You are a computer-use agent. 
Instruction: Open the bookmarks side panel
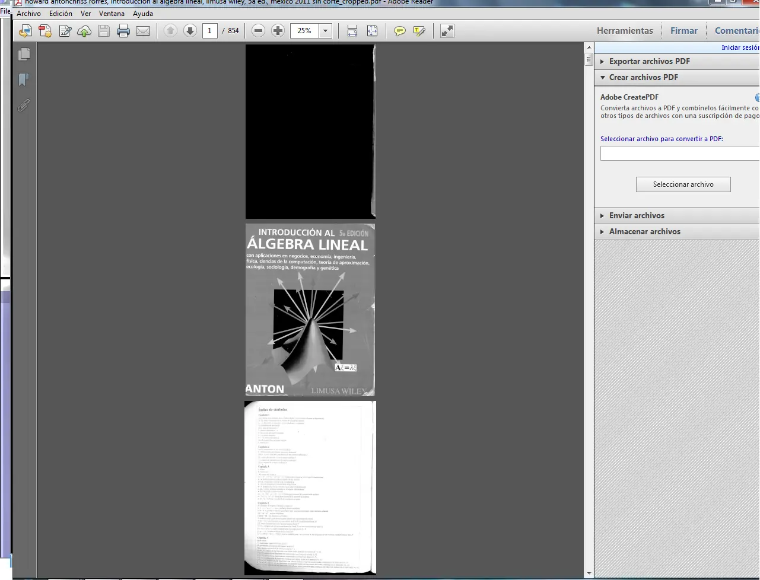[x=24, y=79]
